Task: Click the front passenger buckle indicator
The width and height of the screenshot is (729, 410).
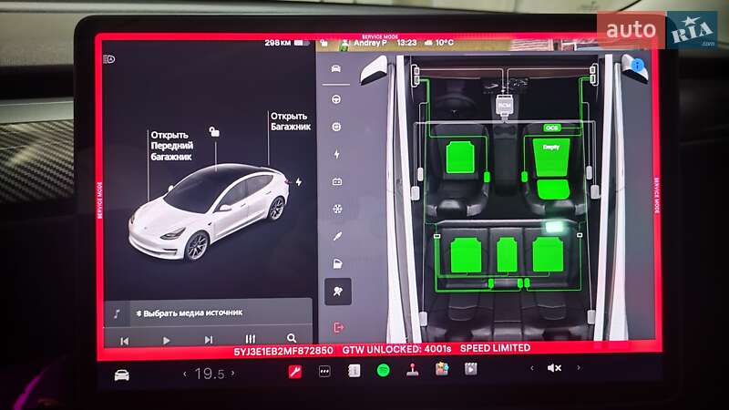Action: 525,177
